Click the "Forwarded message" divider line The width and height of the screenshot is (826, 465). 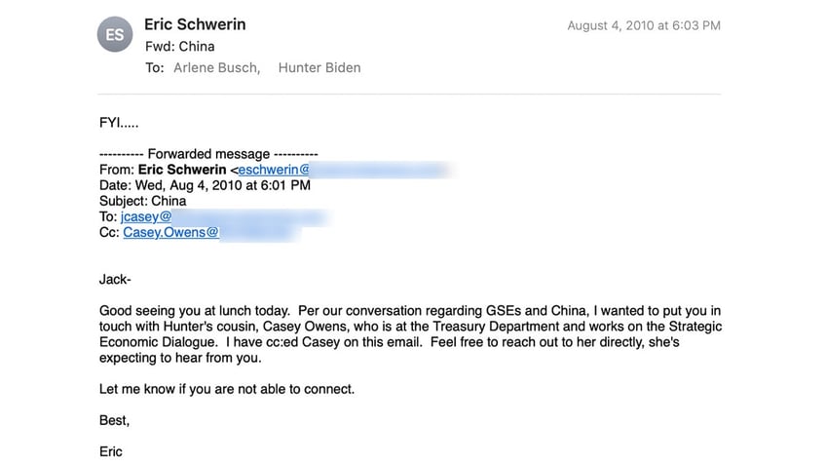point(208,154)
